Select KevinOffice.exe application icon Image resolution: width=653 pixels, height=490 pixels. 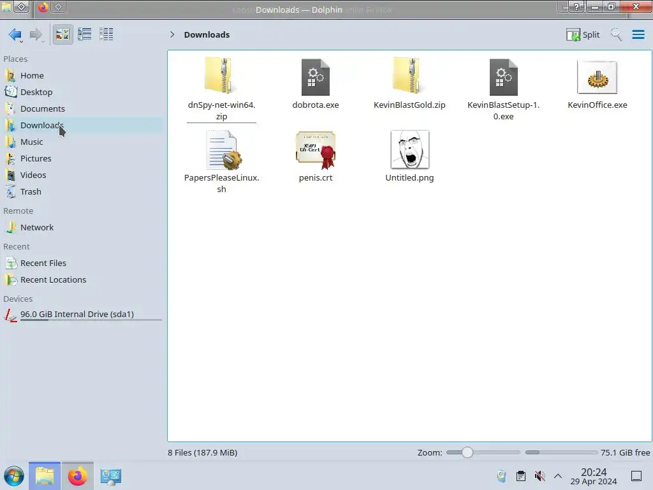click(x=597, y=77)
